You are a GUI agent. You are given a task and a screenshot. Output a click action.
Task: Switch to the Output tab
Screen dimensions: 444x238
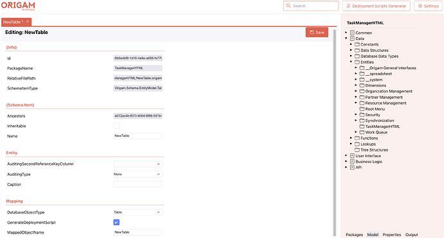coord(411,235)
